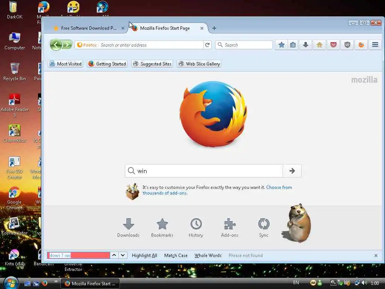Open a new tab with plus button
The width and height of the screenshot is (385, 289).
tap(214, 28)
